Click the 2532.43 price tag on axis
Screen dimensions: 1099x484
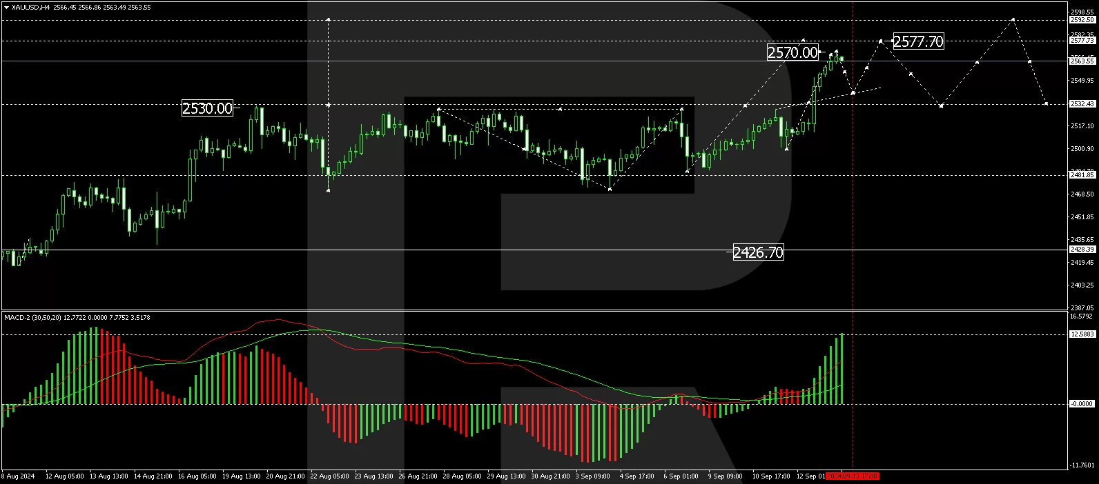point(1082,104)
